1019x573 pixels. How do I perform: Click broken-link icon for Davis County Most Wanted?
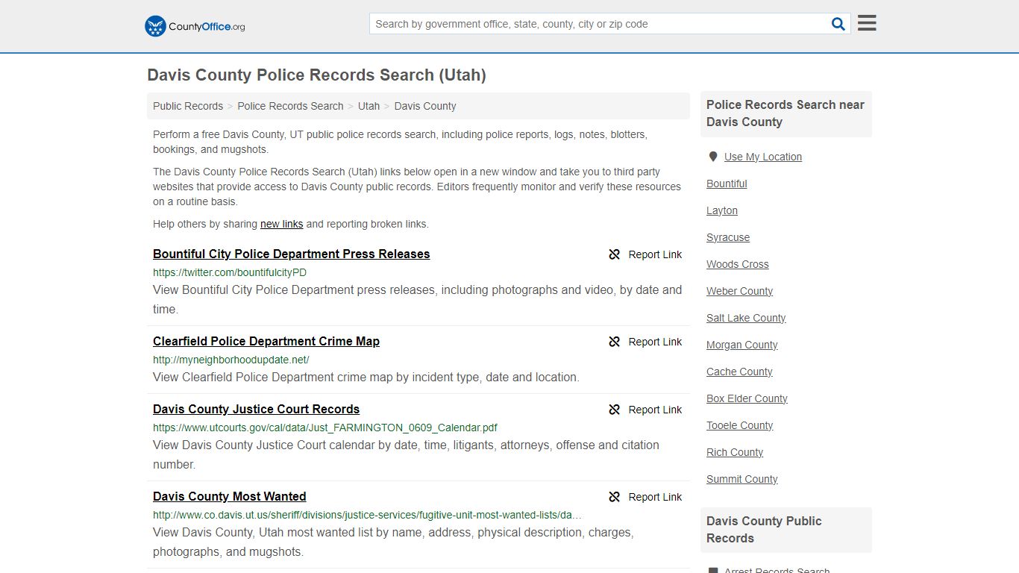tap(615, 497)
